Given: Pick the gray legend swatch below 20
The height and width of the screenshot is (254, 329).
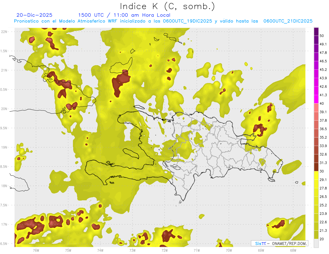Looking at the screenshot, I should [x=316, y=243].
